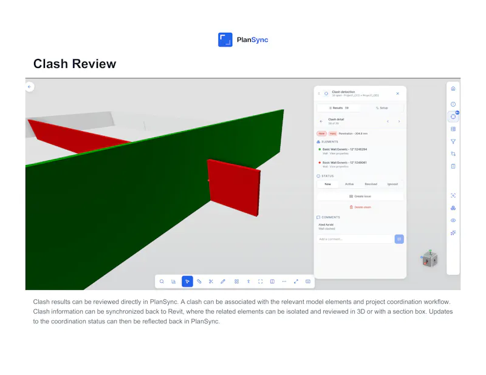Open the filter funnel icon in sidebar
Image resolution: width=486 pixels, height=375 pixels.
click(453, 141)
